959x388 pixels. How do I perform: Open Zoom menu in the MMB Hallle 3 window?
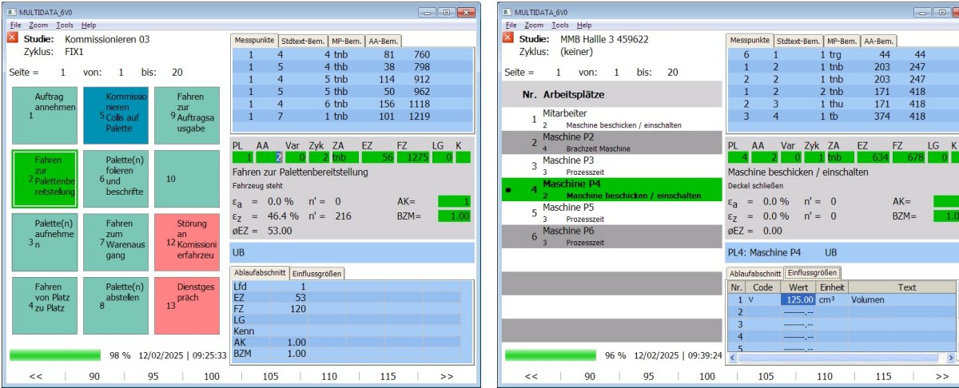pos(537,26)
